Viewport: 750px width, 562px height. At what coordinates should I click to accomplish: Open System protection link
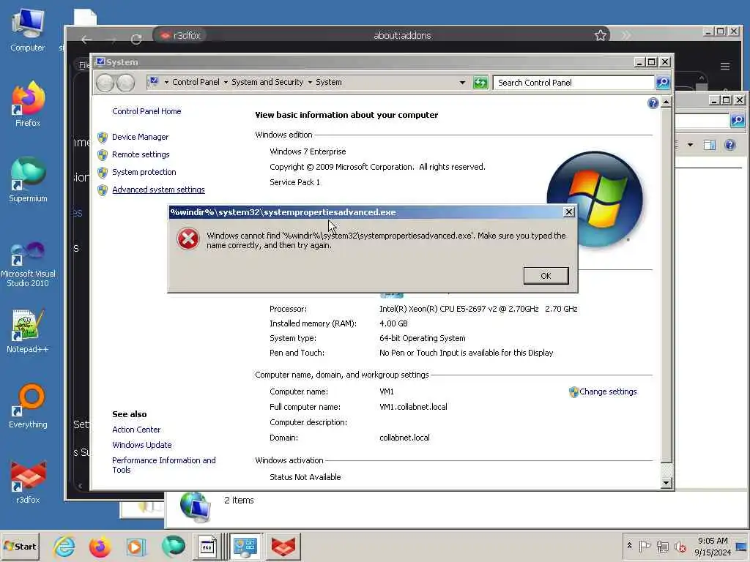144,172
